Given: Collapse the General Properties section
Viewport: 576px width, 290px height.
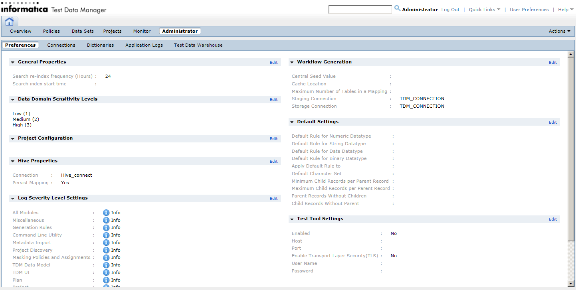Looking at the screenshot, I should 13,62.
